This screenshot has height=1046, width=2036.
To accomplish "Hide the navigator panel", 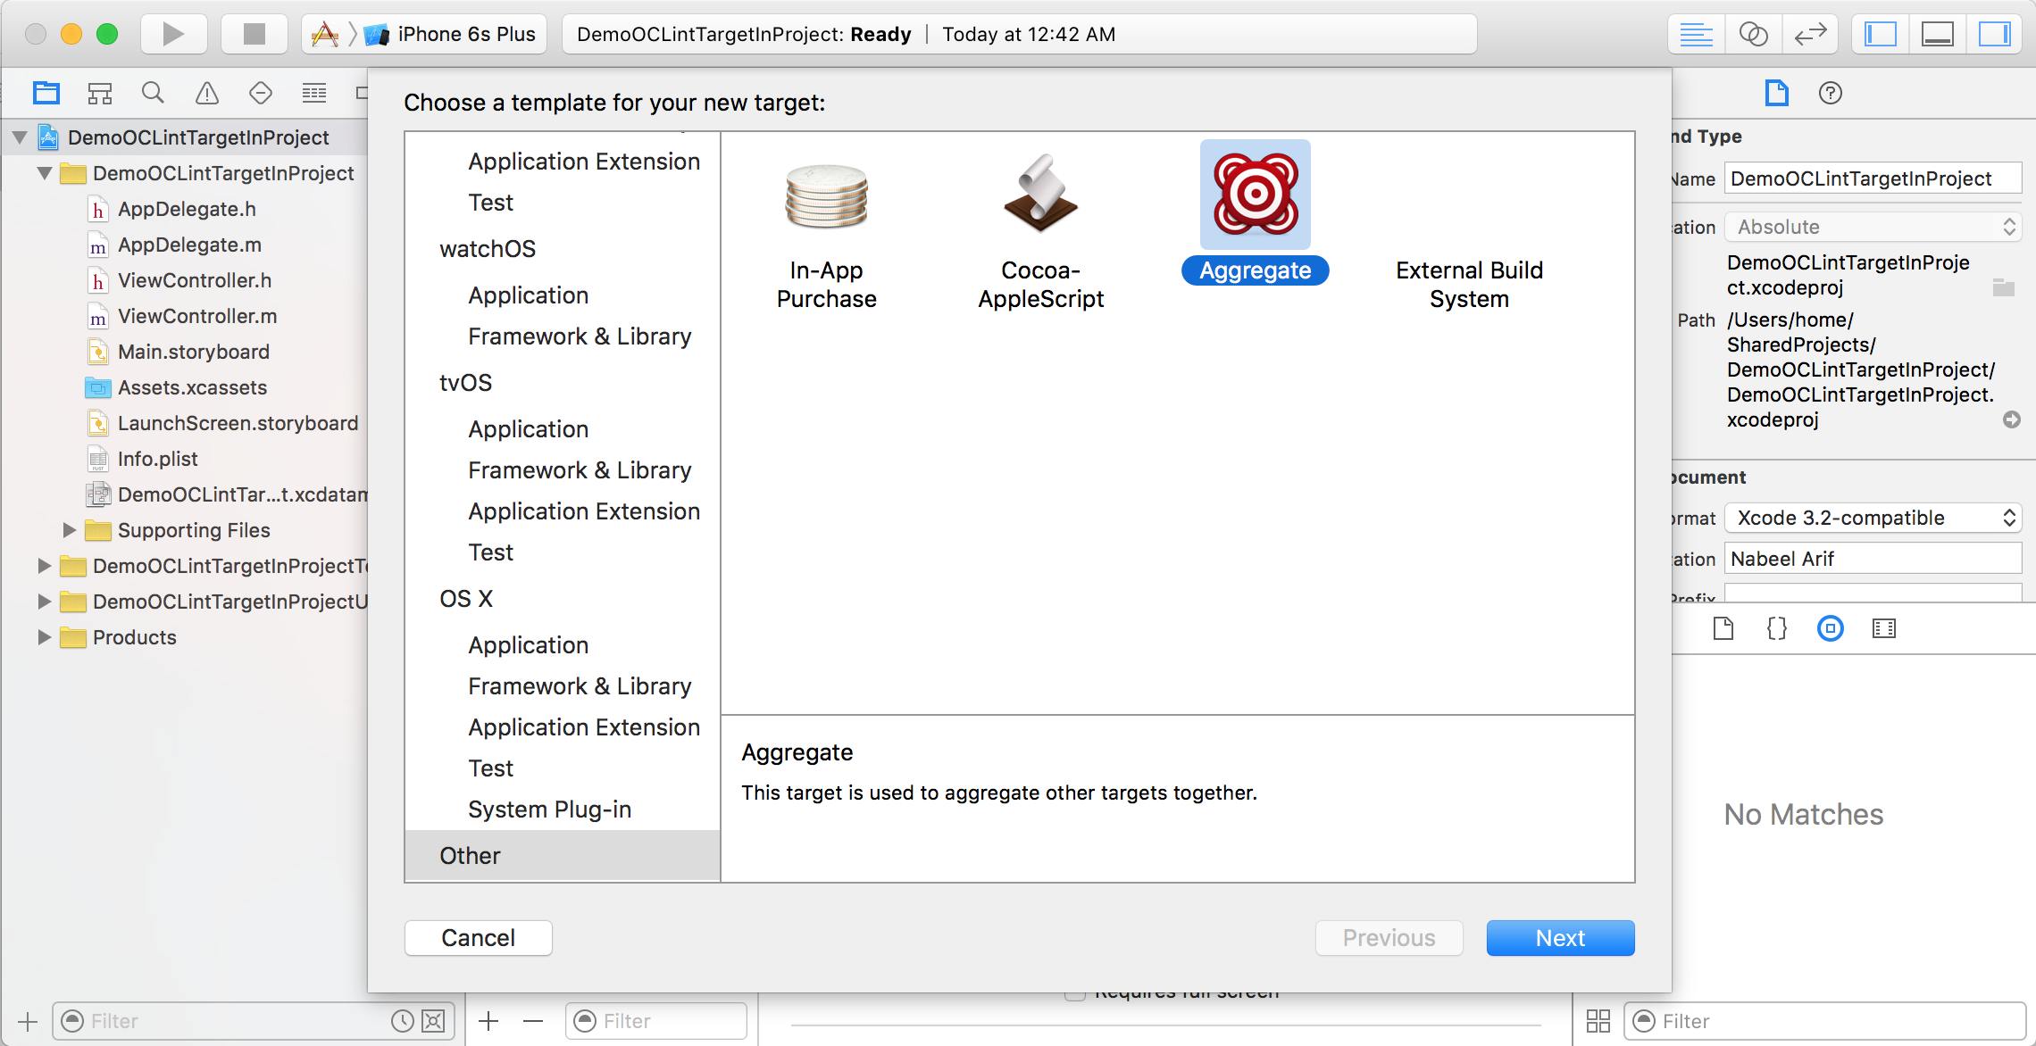I will coord(1879,33).
